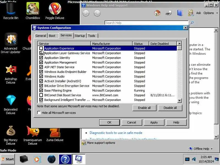The image size is (220, 165).
Task: Toggle the Application Identity checkbox
Action: (x=41, y=58)
